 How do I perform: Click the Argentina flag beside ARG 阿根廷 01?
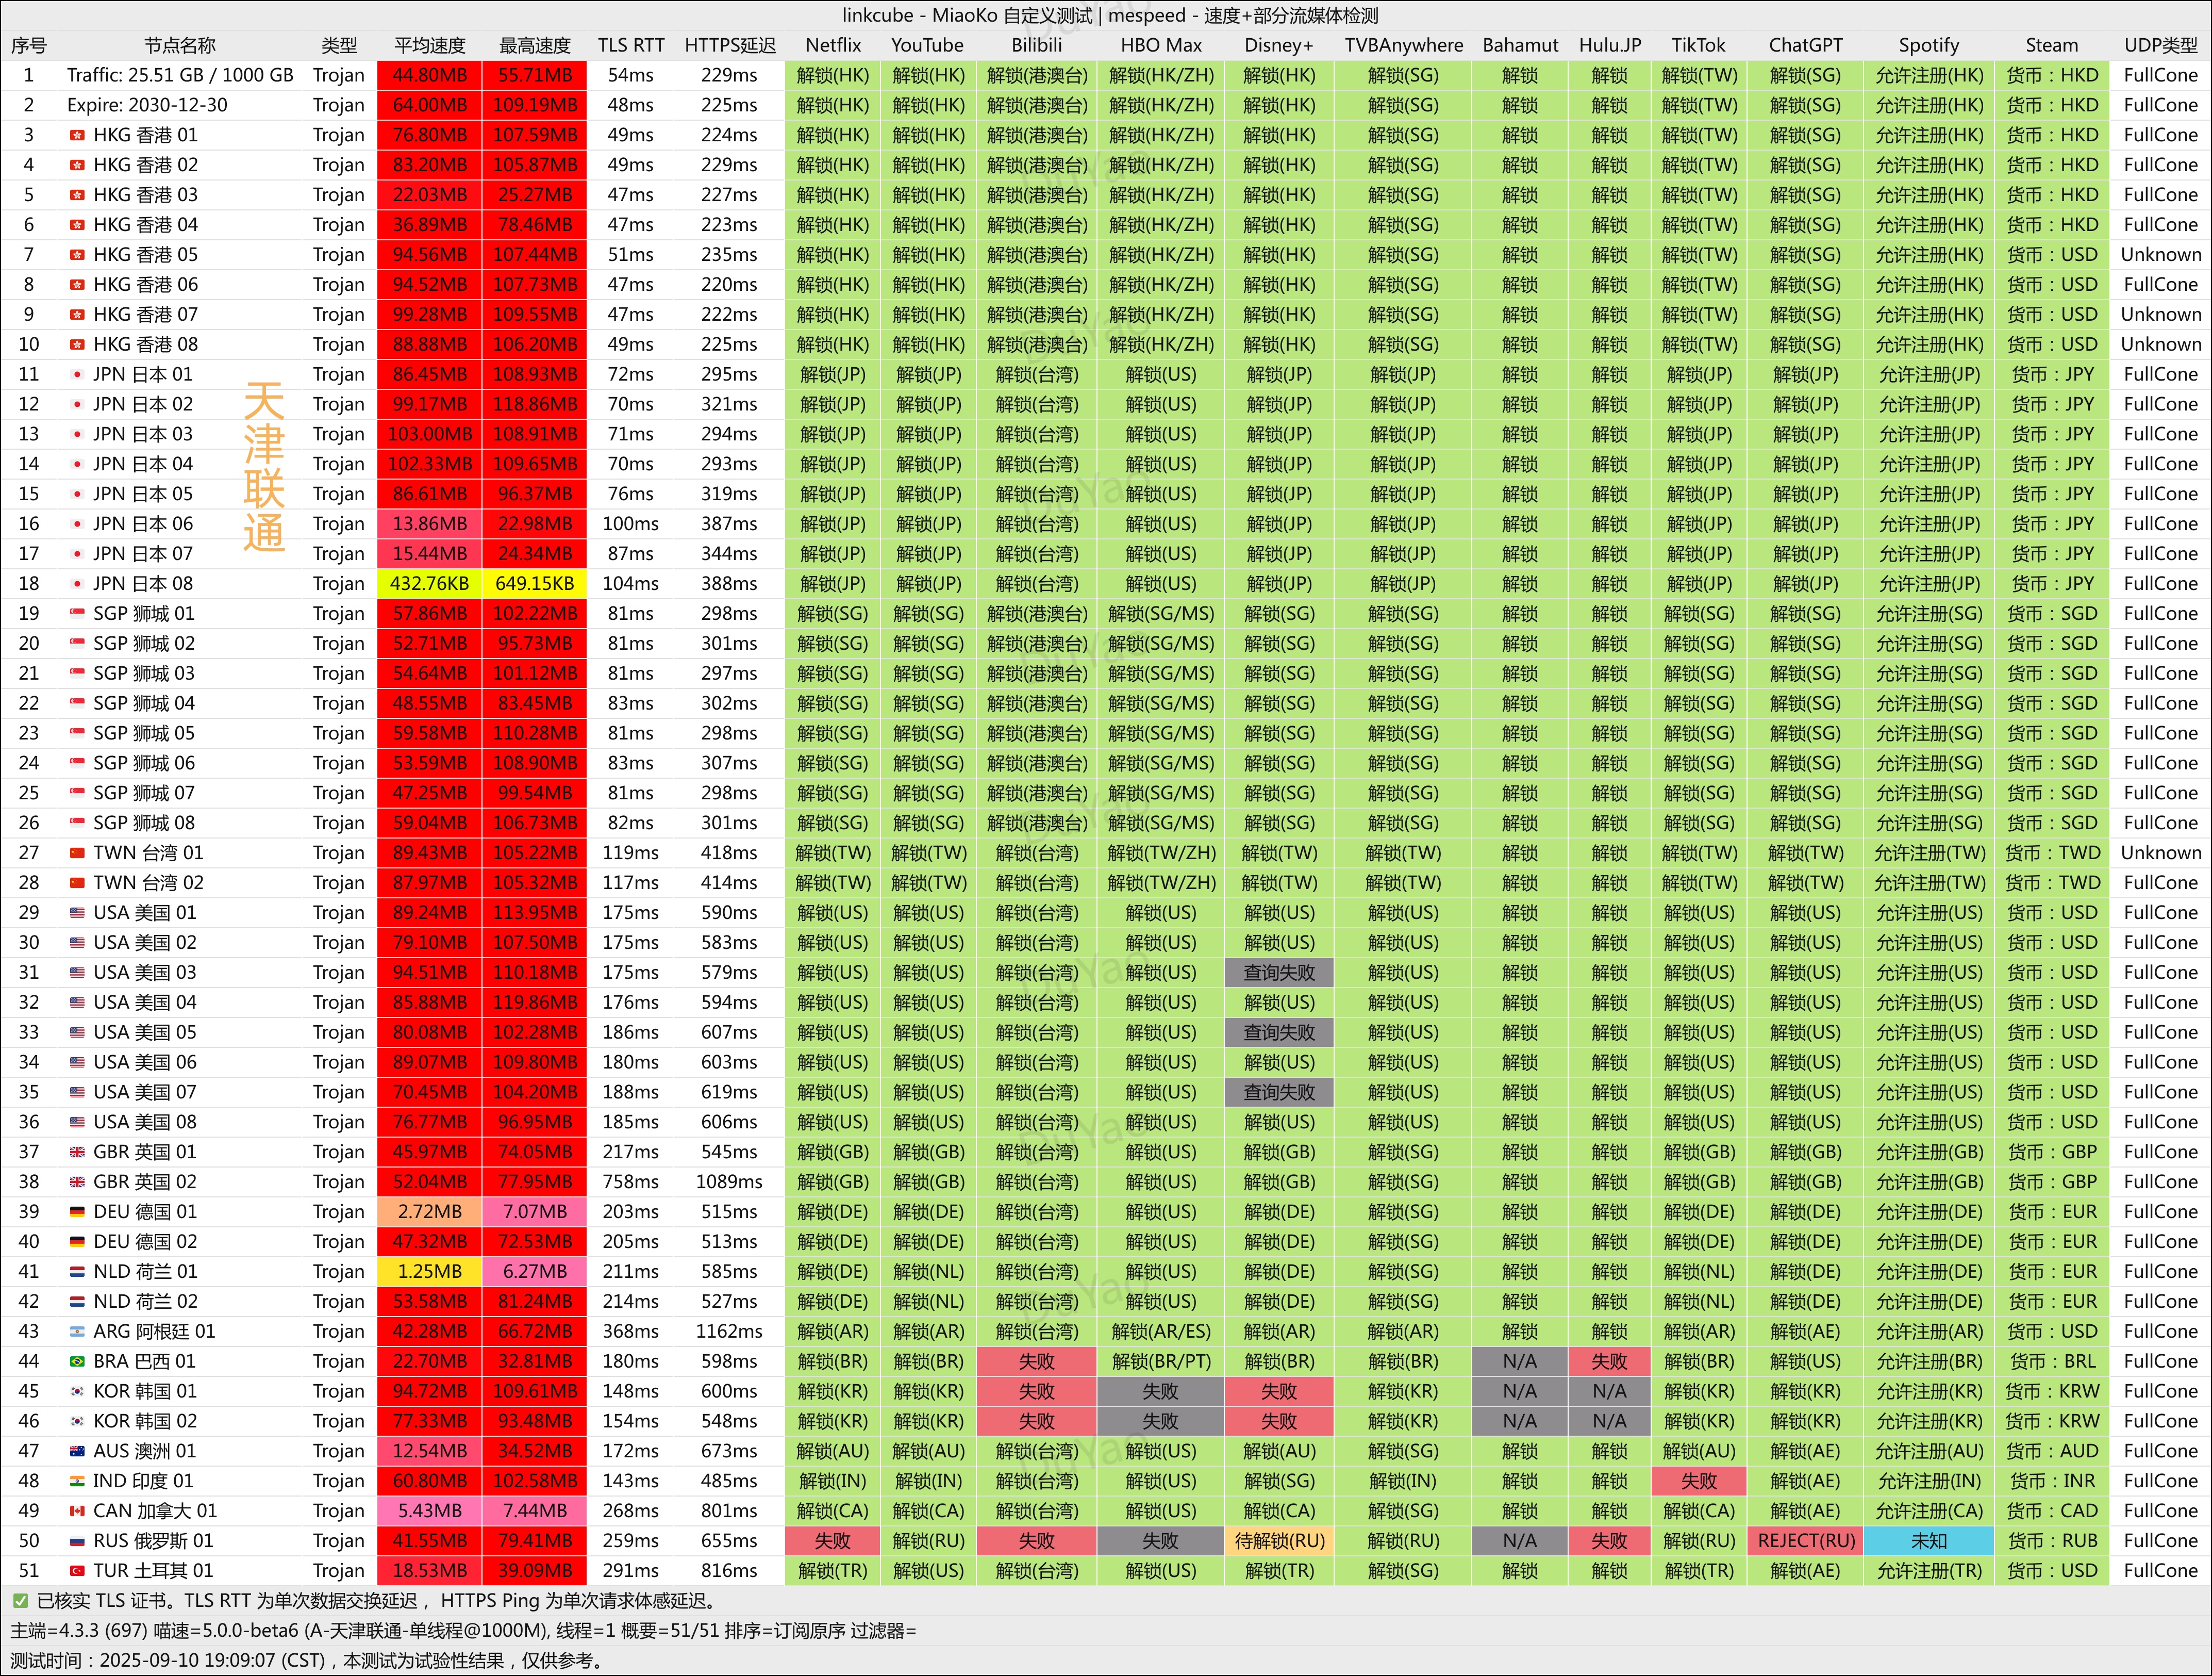pyautogui.click(x=77, y=1332)
